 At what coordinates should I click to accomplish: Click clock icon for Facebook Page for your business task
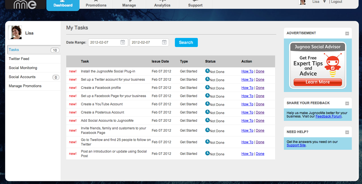tap(207, 95)
